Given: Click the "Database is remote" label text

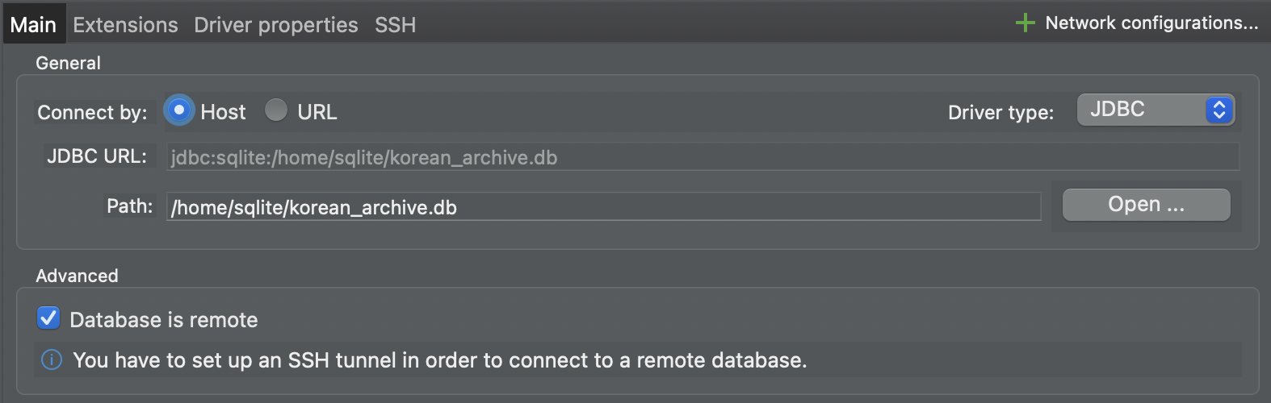Looking at the screenshot, I should pos(164,320).
